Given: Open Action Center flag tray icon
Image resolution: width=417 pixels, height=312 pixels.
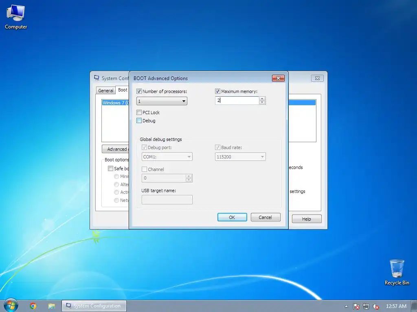Looking at the screenshot, I should (356, 306).
